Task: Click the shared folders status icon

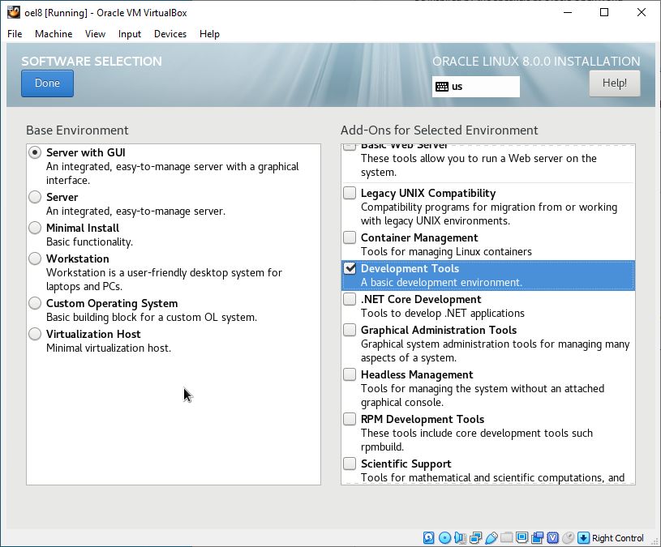Action: (x=507, y=538)
